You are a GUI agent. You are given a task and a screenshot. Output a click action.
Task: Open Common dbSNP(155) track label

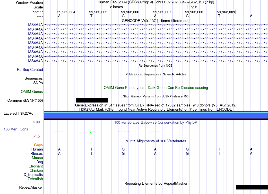point(25,101)
